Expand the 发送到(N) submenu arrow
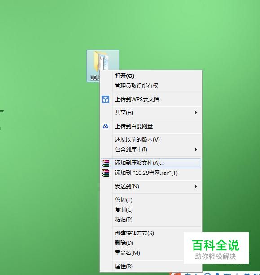The width and height of the screenshot is (260, 275). [x=196, y=186]
